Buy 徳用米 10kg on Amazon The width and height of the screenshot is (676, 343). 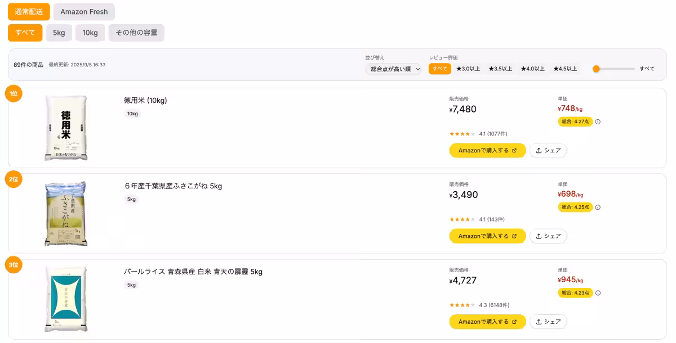coord(487,151)
